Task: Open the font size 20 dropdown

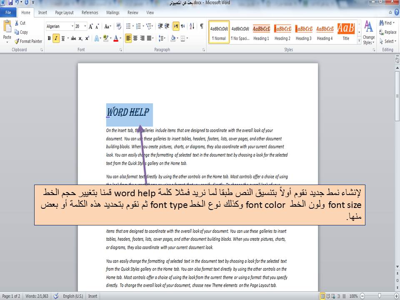Action: 85,26
